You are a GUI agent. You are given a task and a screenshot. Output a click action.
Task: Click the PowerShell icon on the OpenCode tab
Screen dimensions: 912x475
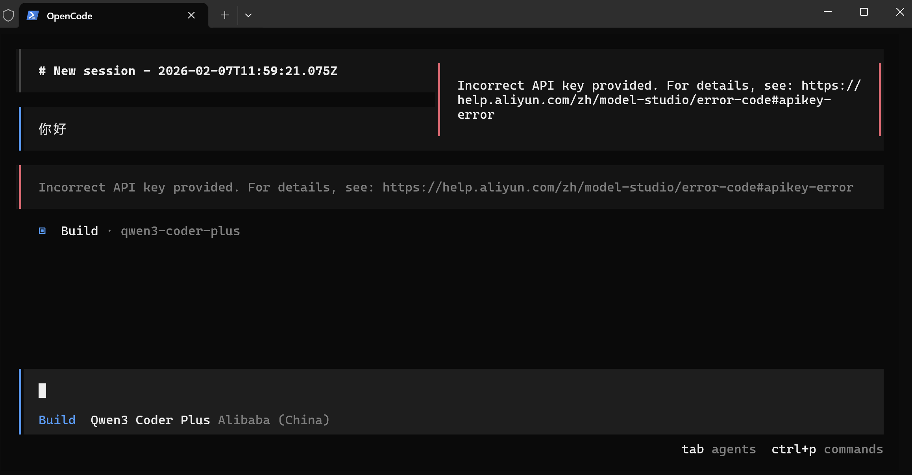pos(33,16)
